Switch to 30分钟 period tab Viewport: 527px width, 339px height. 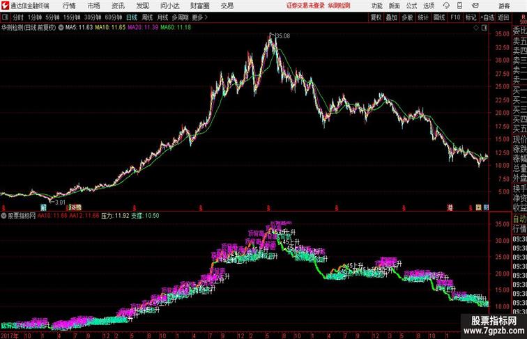pyautogui.click(x=93, y=17)
